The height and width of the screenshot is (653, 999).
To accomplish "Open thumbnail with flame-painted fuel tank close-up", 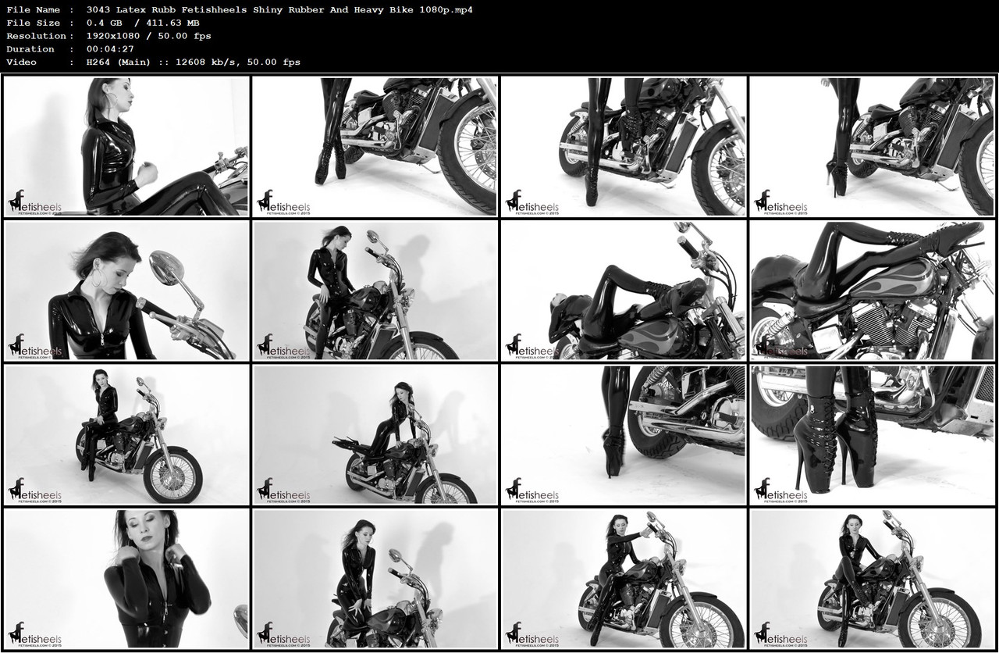I will coord(873,290).
